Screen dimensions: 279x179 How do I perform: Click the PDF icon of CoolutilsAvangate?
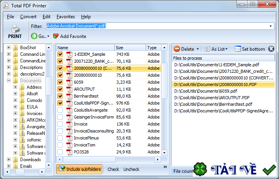(x=69, y=110)
